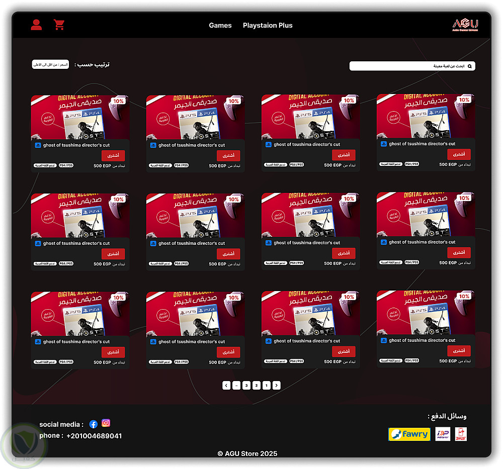Image resolution: width=503 pixels, height=469 pixels.
Task: Go to page 3 in pagination
Action: coord(246,386)
